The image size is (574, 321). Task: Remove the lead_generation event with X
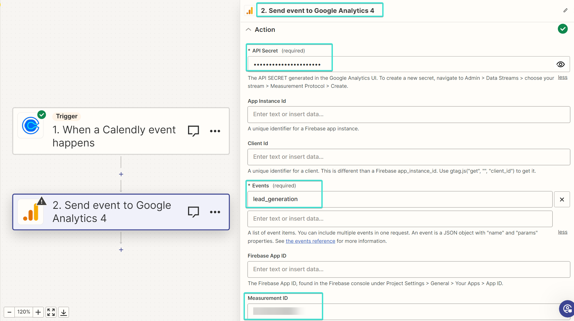562,199
